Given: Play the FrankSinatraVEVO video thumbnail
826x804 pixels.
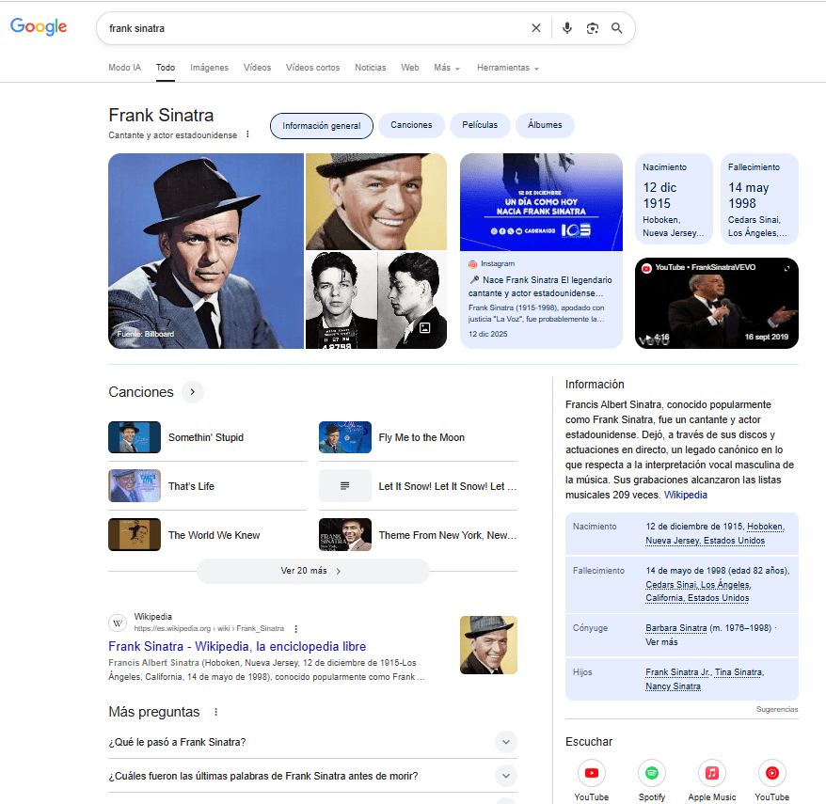Looking at the screenshot, I should coord(716,303).
